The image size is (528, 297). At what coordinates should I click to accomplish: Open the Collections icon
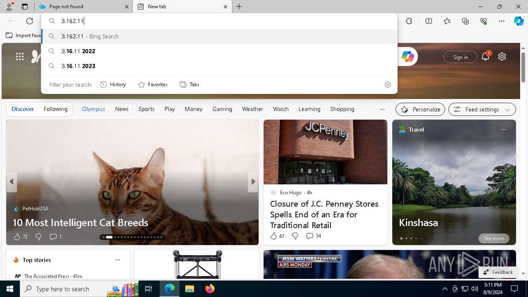pos(465,21)
